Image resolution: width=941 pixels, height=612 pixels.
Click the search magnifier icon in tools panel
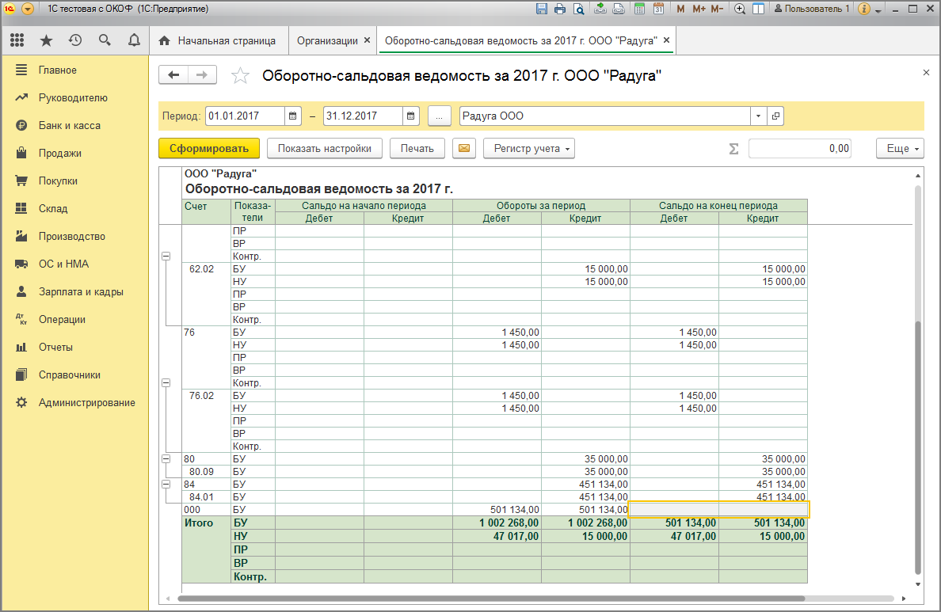105,40
